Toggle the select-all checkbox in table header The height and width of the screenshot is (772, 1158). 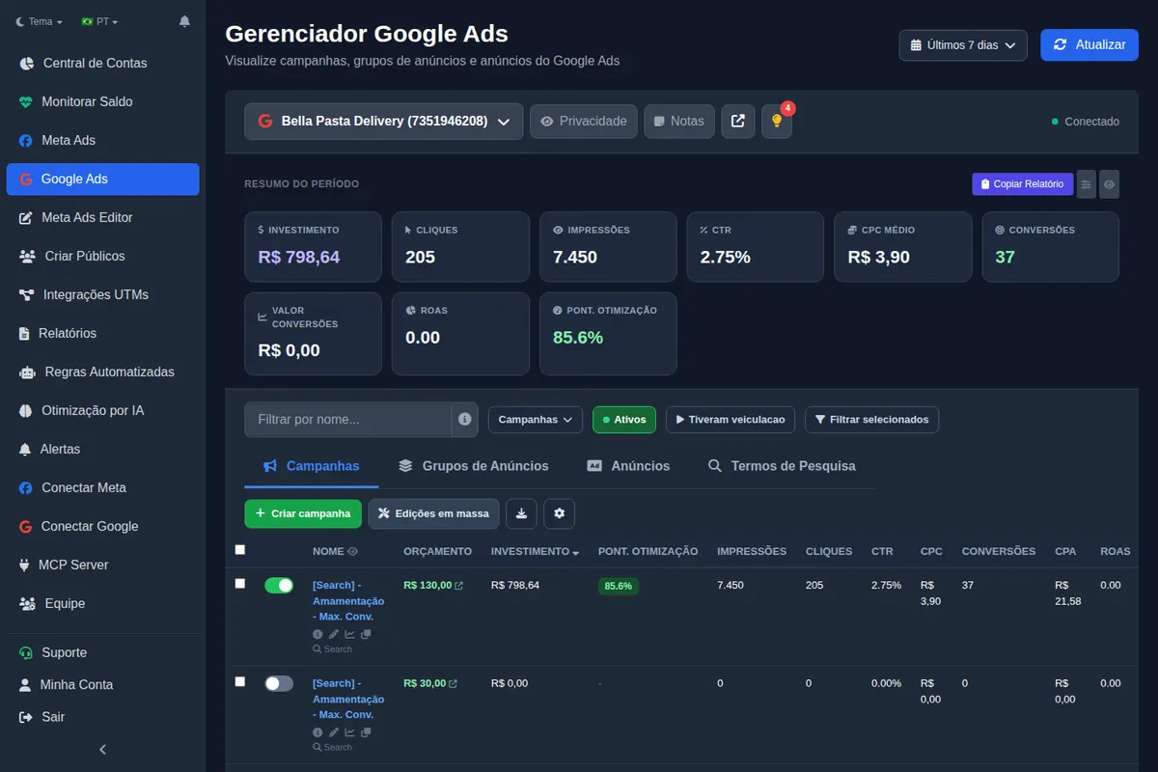point(240,550)
